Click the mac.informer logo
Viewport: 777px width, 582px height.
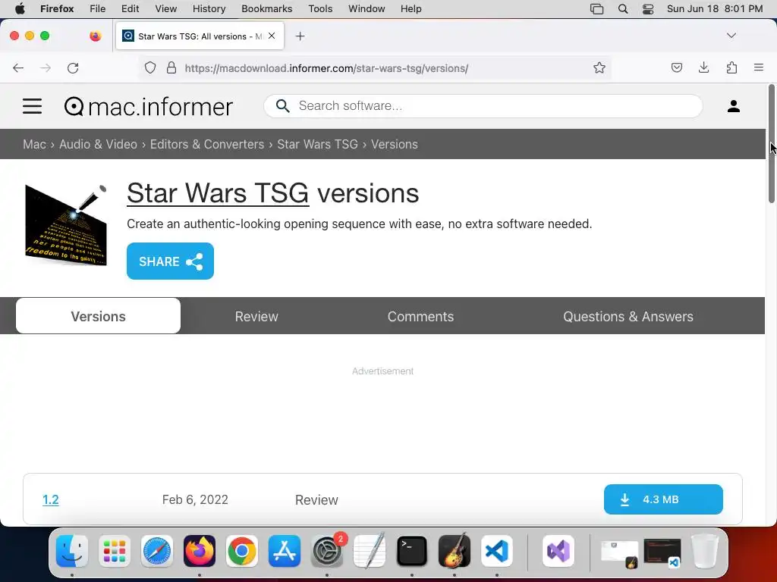pos(148,106)
